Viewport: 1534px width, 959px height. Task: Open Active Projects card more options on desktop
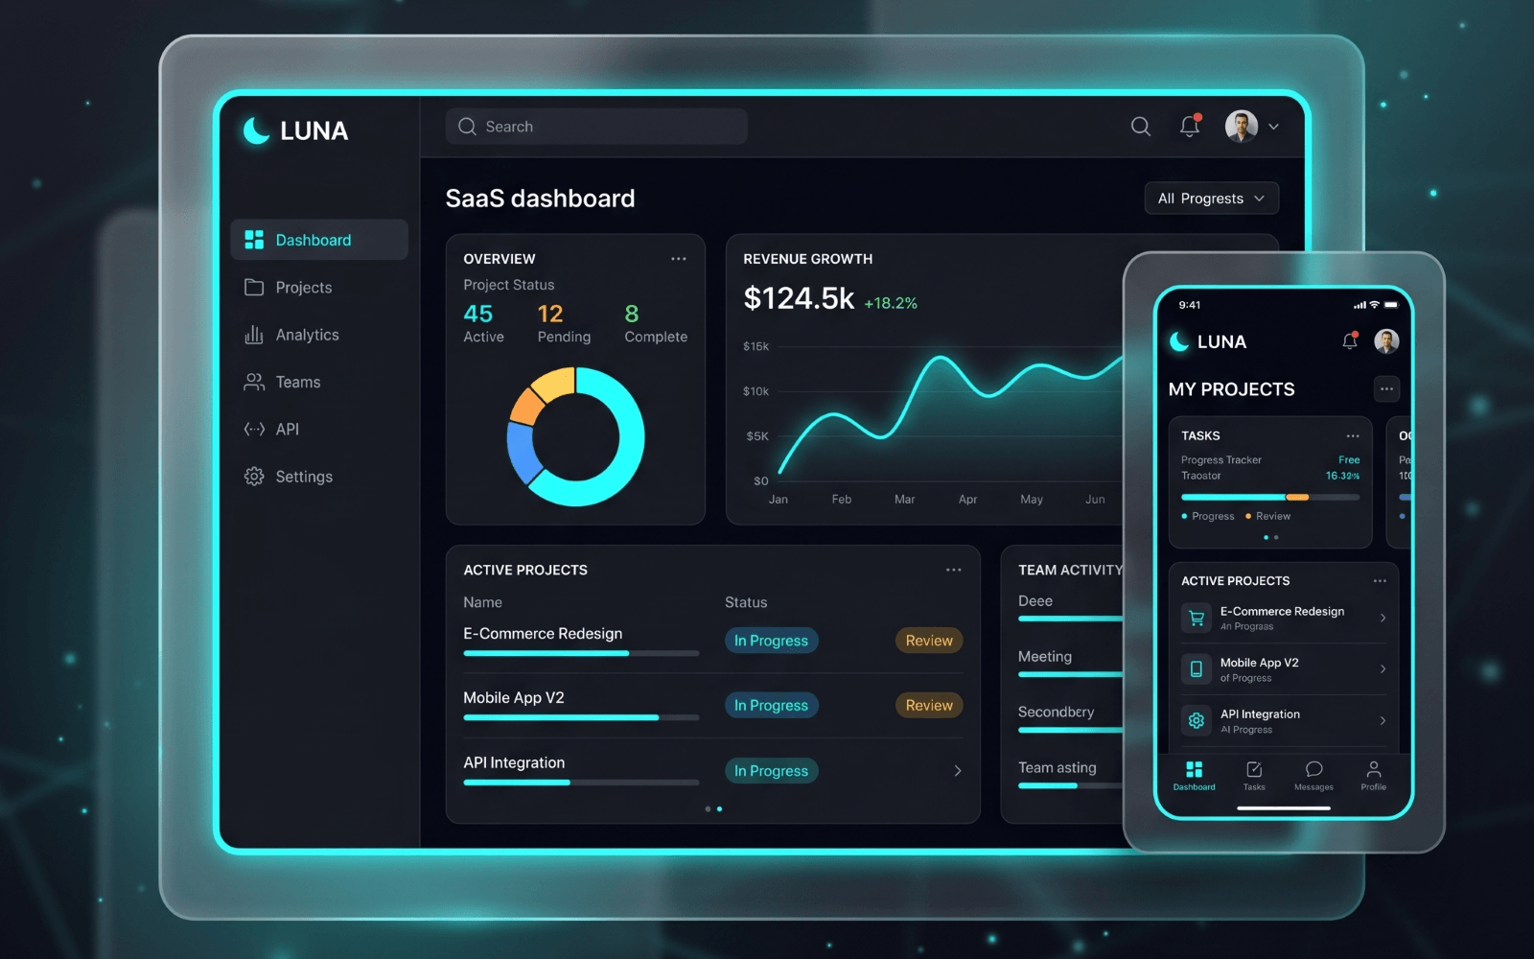[x=954, y=570]
